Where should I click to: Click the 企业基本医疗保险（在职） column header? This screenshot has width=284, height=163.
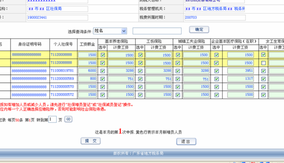[x=235, y=41]
